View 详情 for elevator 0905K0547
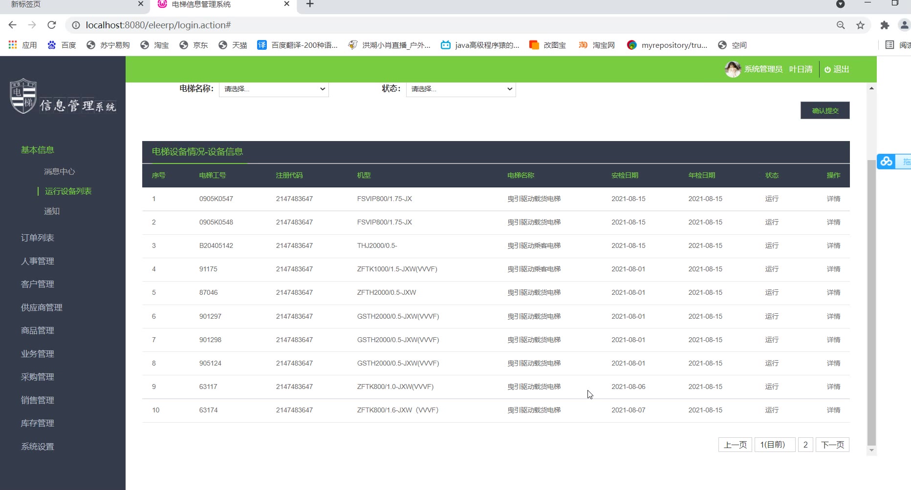The image size is (911, 490). pyautogui.click(x=834, y=199)
